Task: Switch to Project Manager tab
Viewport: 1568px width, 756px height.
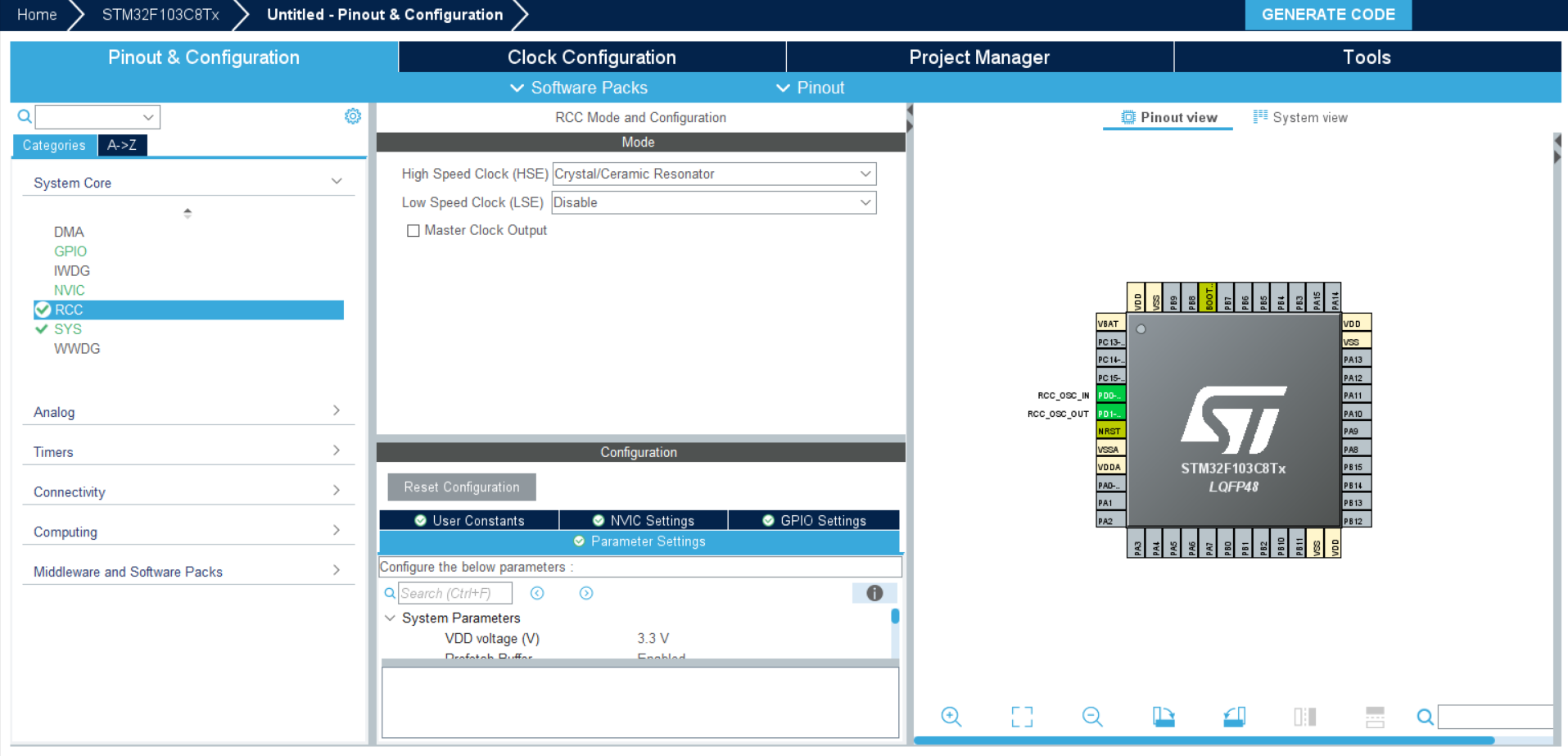Action: coord(979,57)
